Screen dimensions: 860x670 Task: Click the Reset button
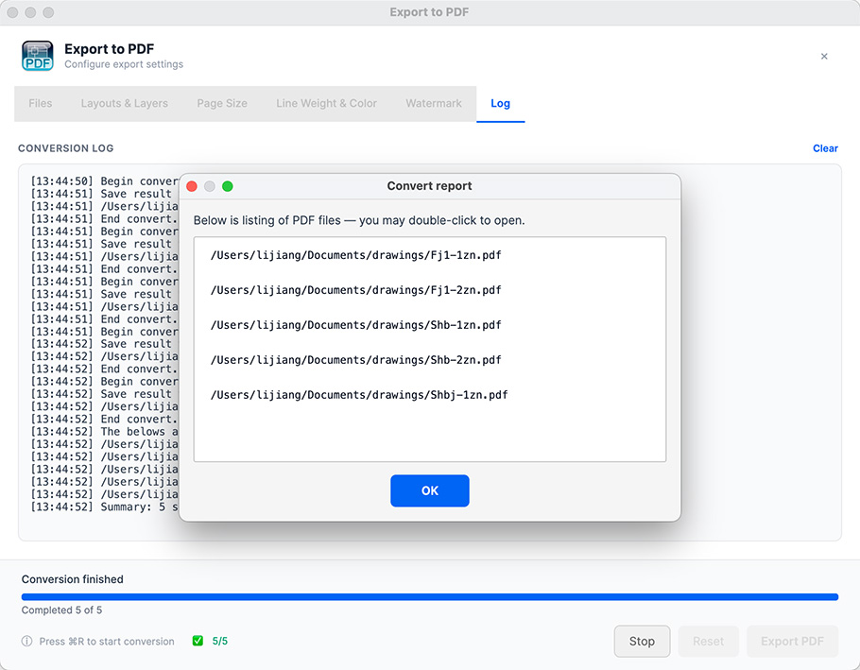708,641
